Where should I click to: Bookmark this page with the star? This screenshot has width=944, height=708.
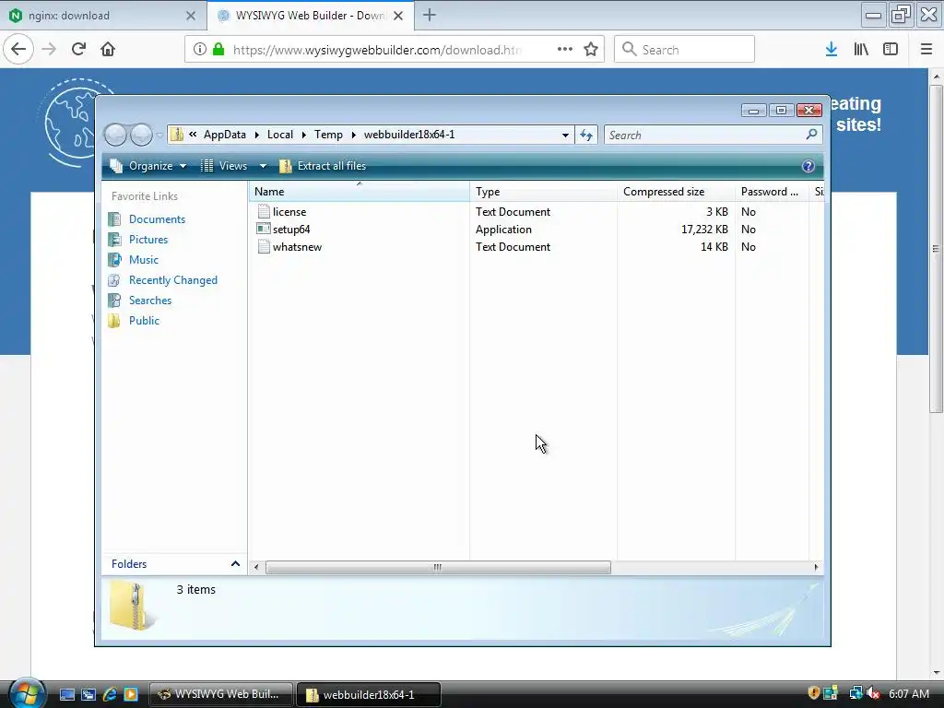click(x=591, y=49)
